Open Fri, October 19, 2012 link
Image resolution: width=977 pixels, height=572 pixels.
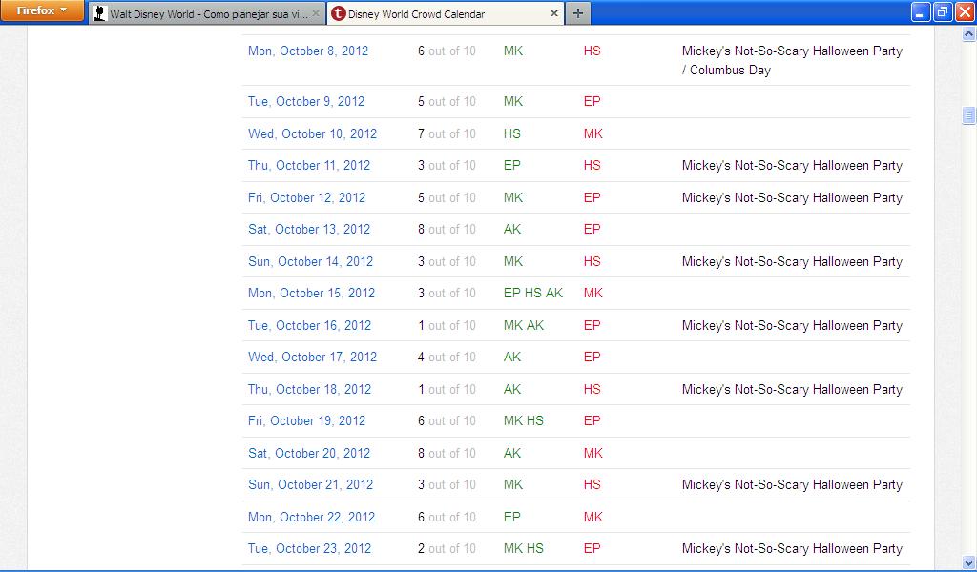(306, 420)
